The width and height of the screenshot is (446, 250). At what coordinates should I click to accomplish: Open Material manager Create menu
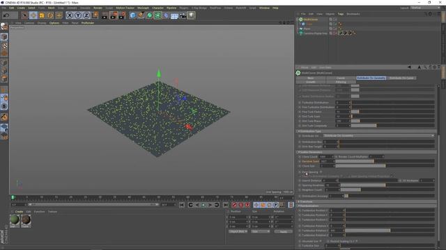(x=19, y=212)
